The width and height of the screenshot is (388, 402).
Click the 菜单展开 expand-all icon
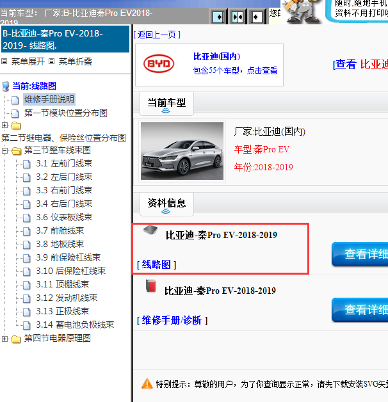[x=4, y=61]
